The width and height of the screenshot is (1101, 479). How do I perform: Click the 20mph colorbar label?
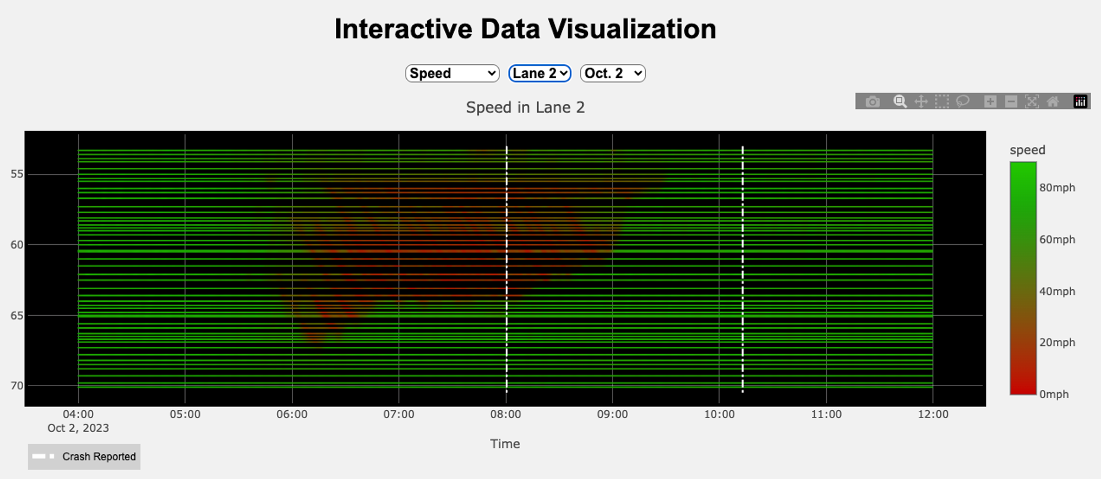tap(1057, 342)
